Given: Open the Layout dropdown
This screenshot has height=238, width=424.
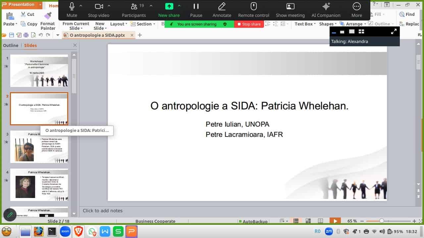Looking at the screenshot, I should click(119, 24).
